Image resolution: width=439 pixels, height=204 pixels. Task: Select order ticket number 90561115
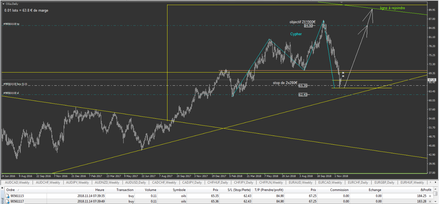click(17, 196)
